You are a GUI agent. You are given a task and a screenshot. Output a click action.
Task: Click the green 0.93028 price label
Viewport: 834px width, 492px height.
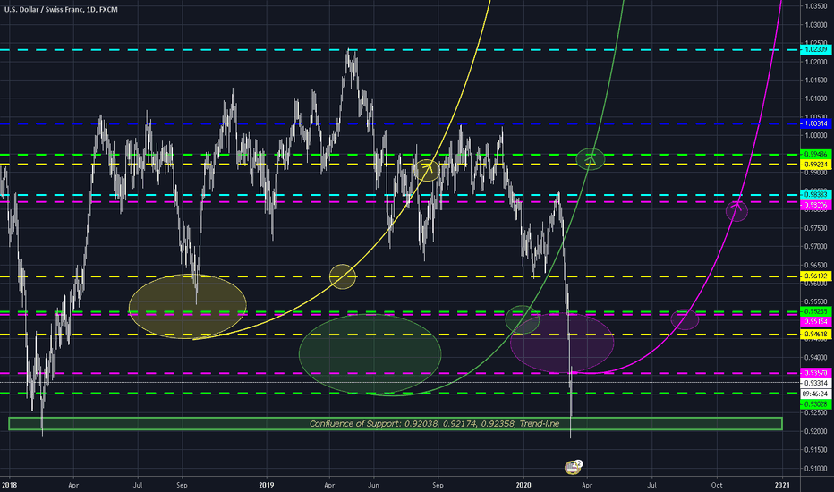click(x=815, y=404)
